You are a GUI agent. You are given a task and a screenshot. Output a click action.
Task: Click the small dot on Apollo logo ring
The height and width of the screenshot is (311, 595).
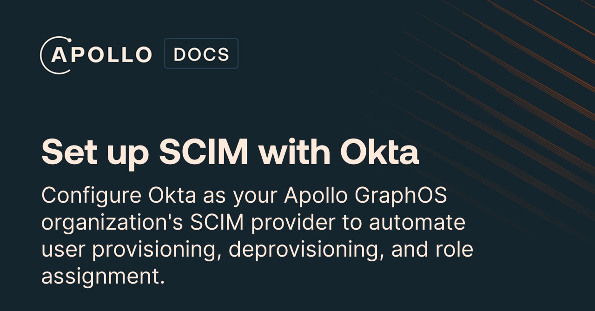(x=69, y=40)
